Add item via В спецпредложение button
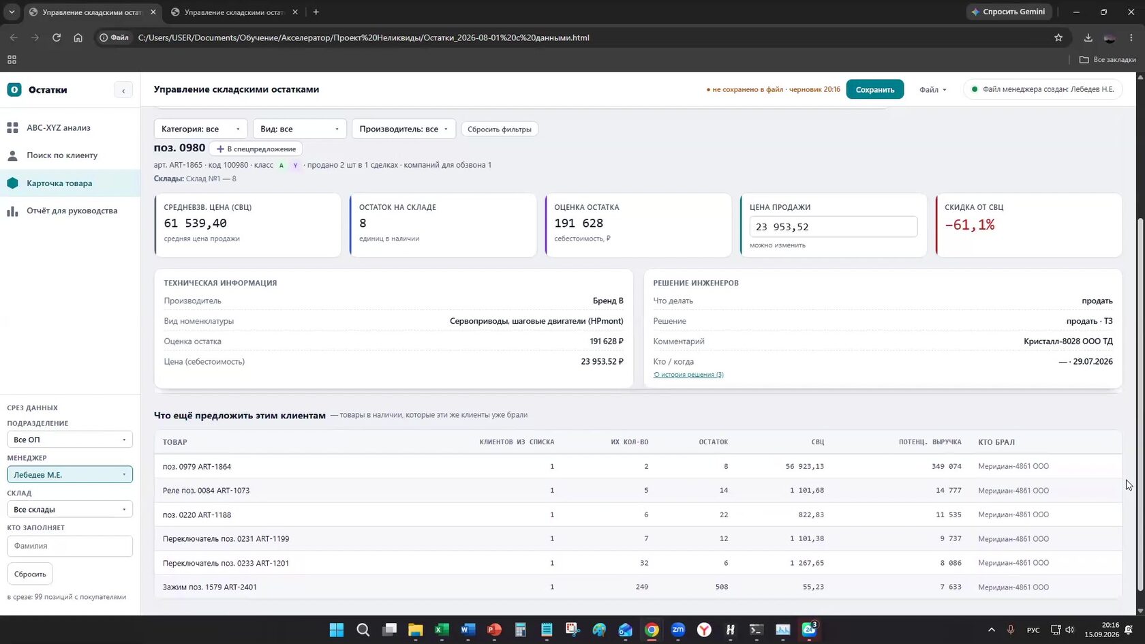 [256, 149]
